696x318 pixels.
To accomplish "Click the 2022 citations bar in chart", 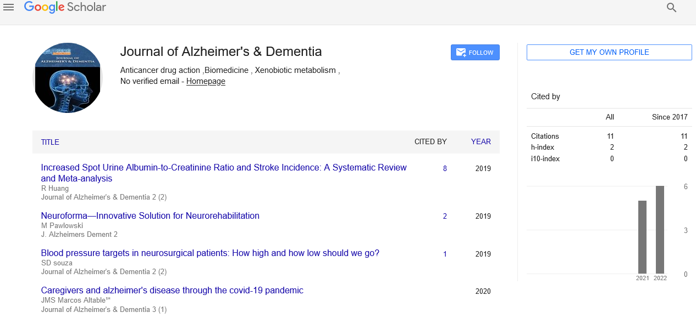I will click(660, 230).
